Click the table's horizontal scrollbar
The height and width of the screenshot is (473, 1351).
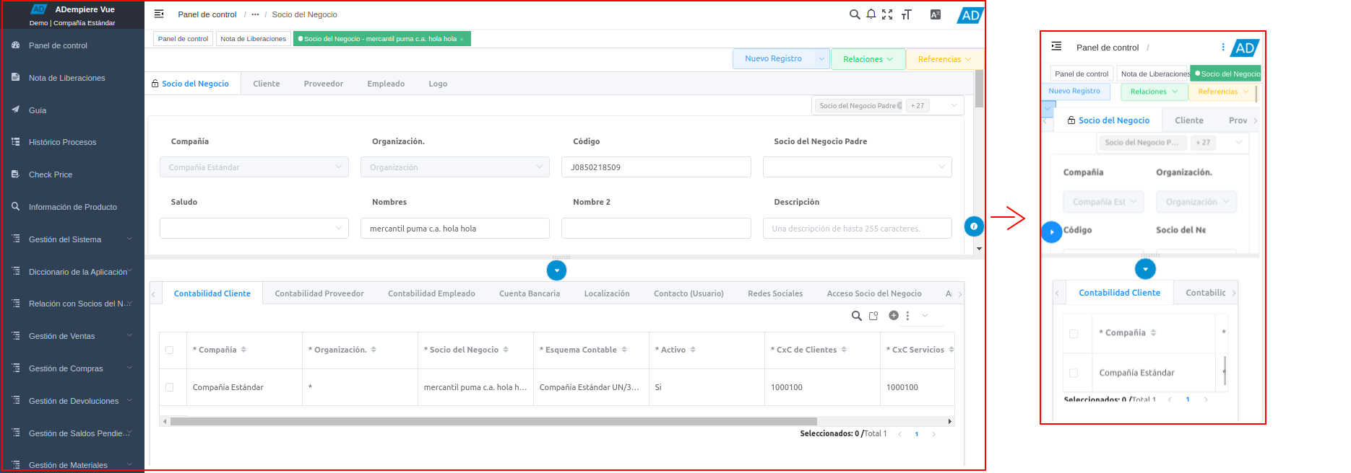coord(493,421)
